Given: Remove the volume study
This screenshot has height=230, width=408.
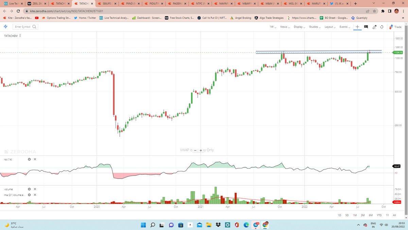Looking at the screenshot, I should (35, 189).
